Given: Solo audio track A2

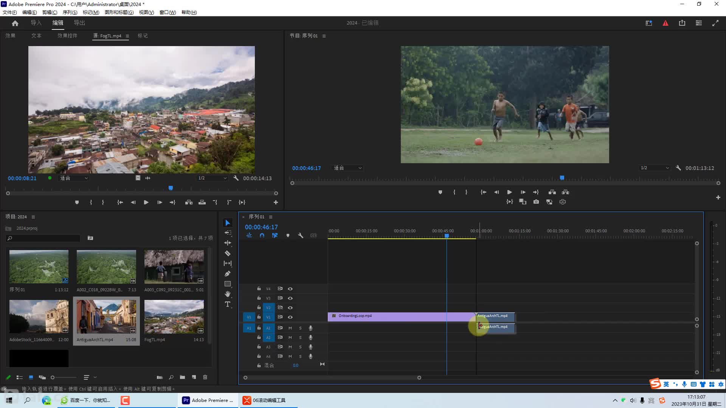Looking at the screenshot, I should 300,337.
